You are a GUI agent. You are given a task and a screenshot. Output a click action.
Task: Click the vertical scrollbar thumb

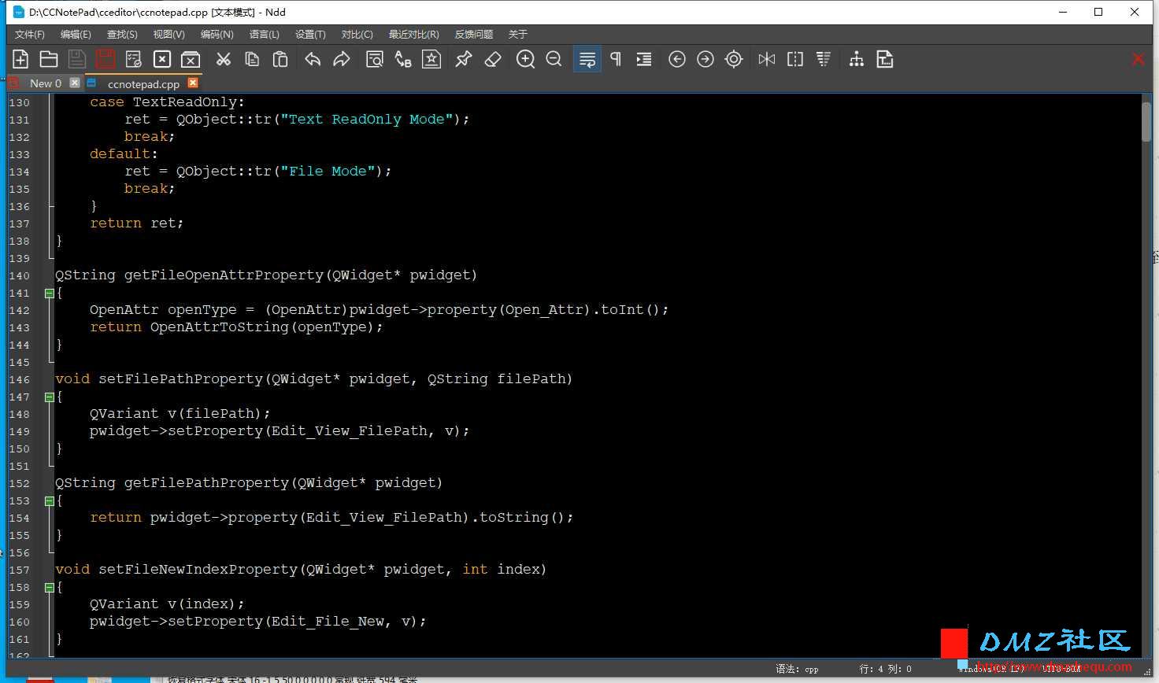(1146, 122)
